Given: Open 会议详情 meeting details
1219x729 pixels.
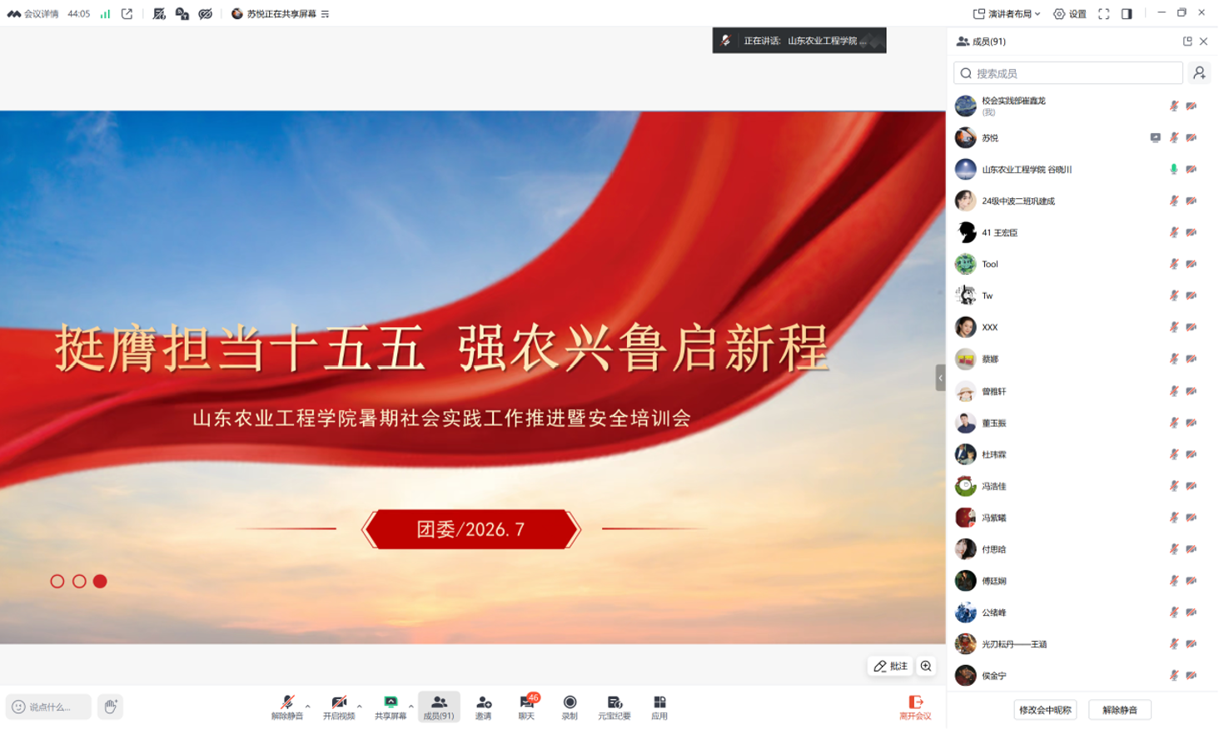Looking at the screenshot, I should click(x=32, y=14).
